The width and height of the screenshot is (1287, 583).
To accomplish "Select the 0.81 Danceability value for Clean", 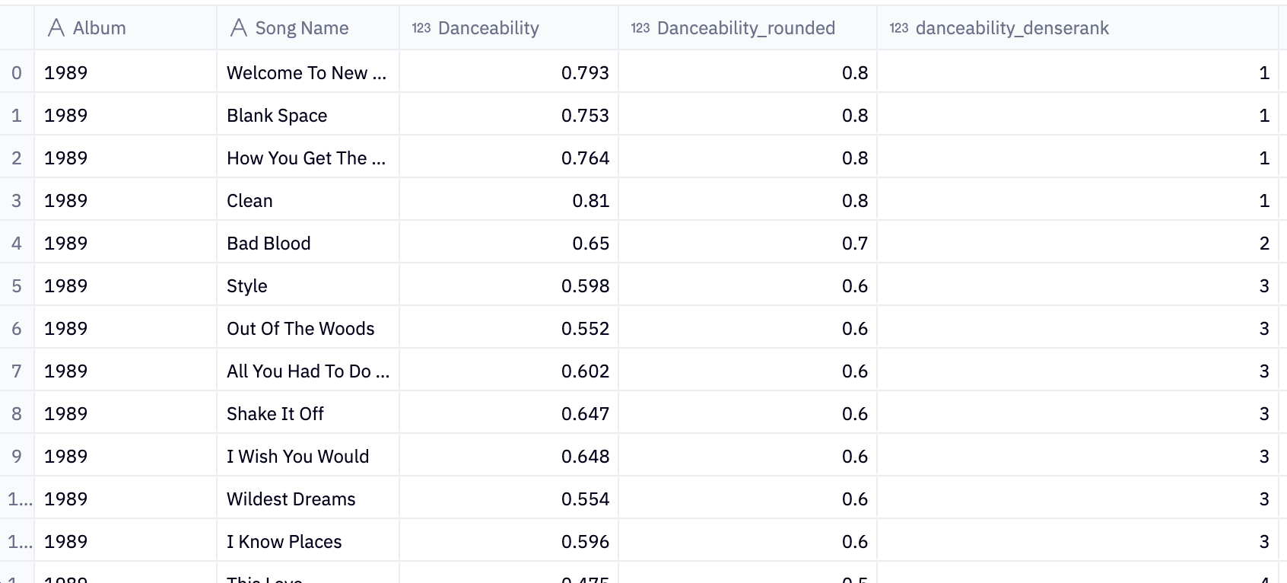I will [590, 201].
